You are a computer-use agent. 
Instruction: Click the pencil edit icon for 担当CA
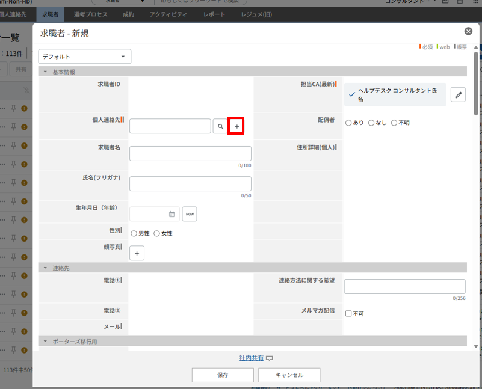(x=458, y=94)
